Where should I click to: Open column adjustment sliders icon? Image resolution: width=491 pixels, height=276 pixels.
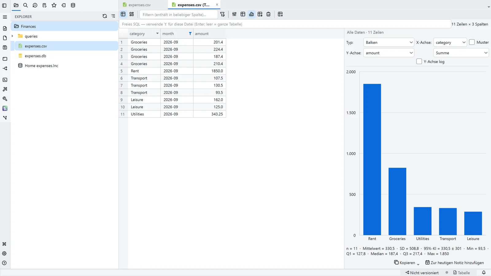pos(234,14)
